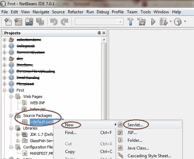Minimize the Projects panel
This screenshot has width=194, height=159.
pos(99,33)
